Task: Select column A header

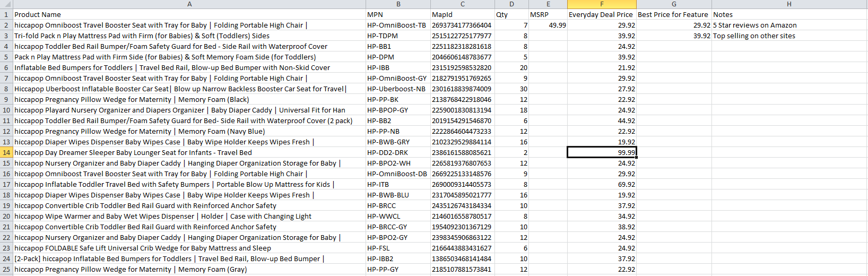Action: pyautogui.click(x=189, y=4)
